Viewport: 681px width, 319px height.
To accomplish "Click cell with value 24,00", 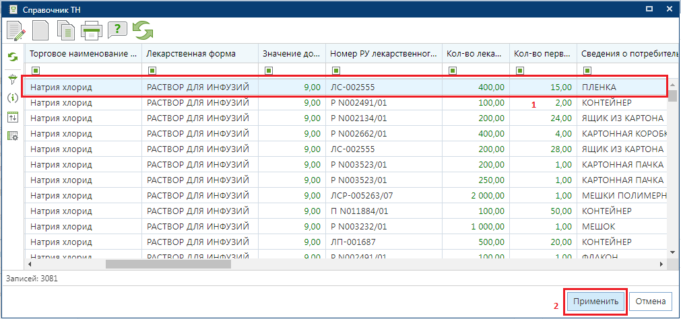I will coord(543,118).
